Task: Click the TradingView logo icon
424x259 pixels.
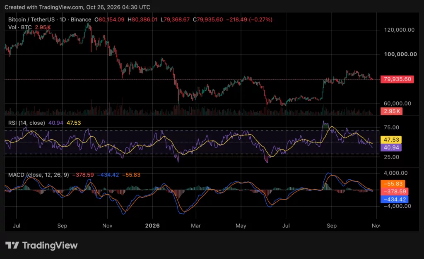Action: (x=12, y=245)
